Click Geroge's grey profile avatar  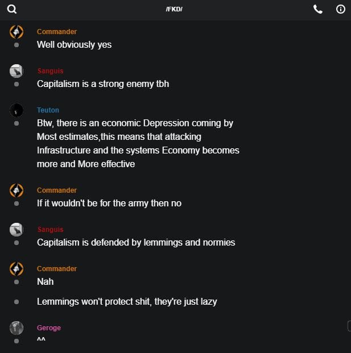click(16, 328)
